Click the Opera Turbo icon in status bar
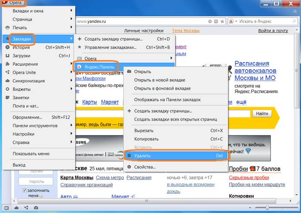The width and height of the screenshot is (301, 213). 36,207
